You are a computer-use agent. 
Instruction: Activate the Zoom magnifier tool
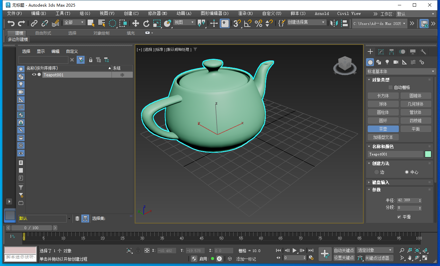point(402,250)
